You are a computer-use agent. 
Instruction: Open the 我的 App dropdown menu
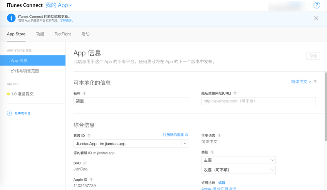click(58, 5)
